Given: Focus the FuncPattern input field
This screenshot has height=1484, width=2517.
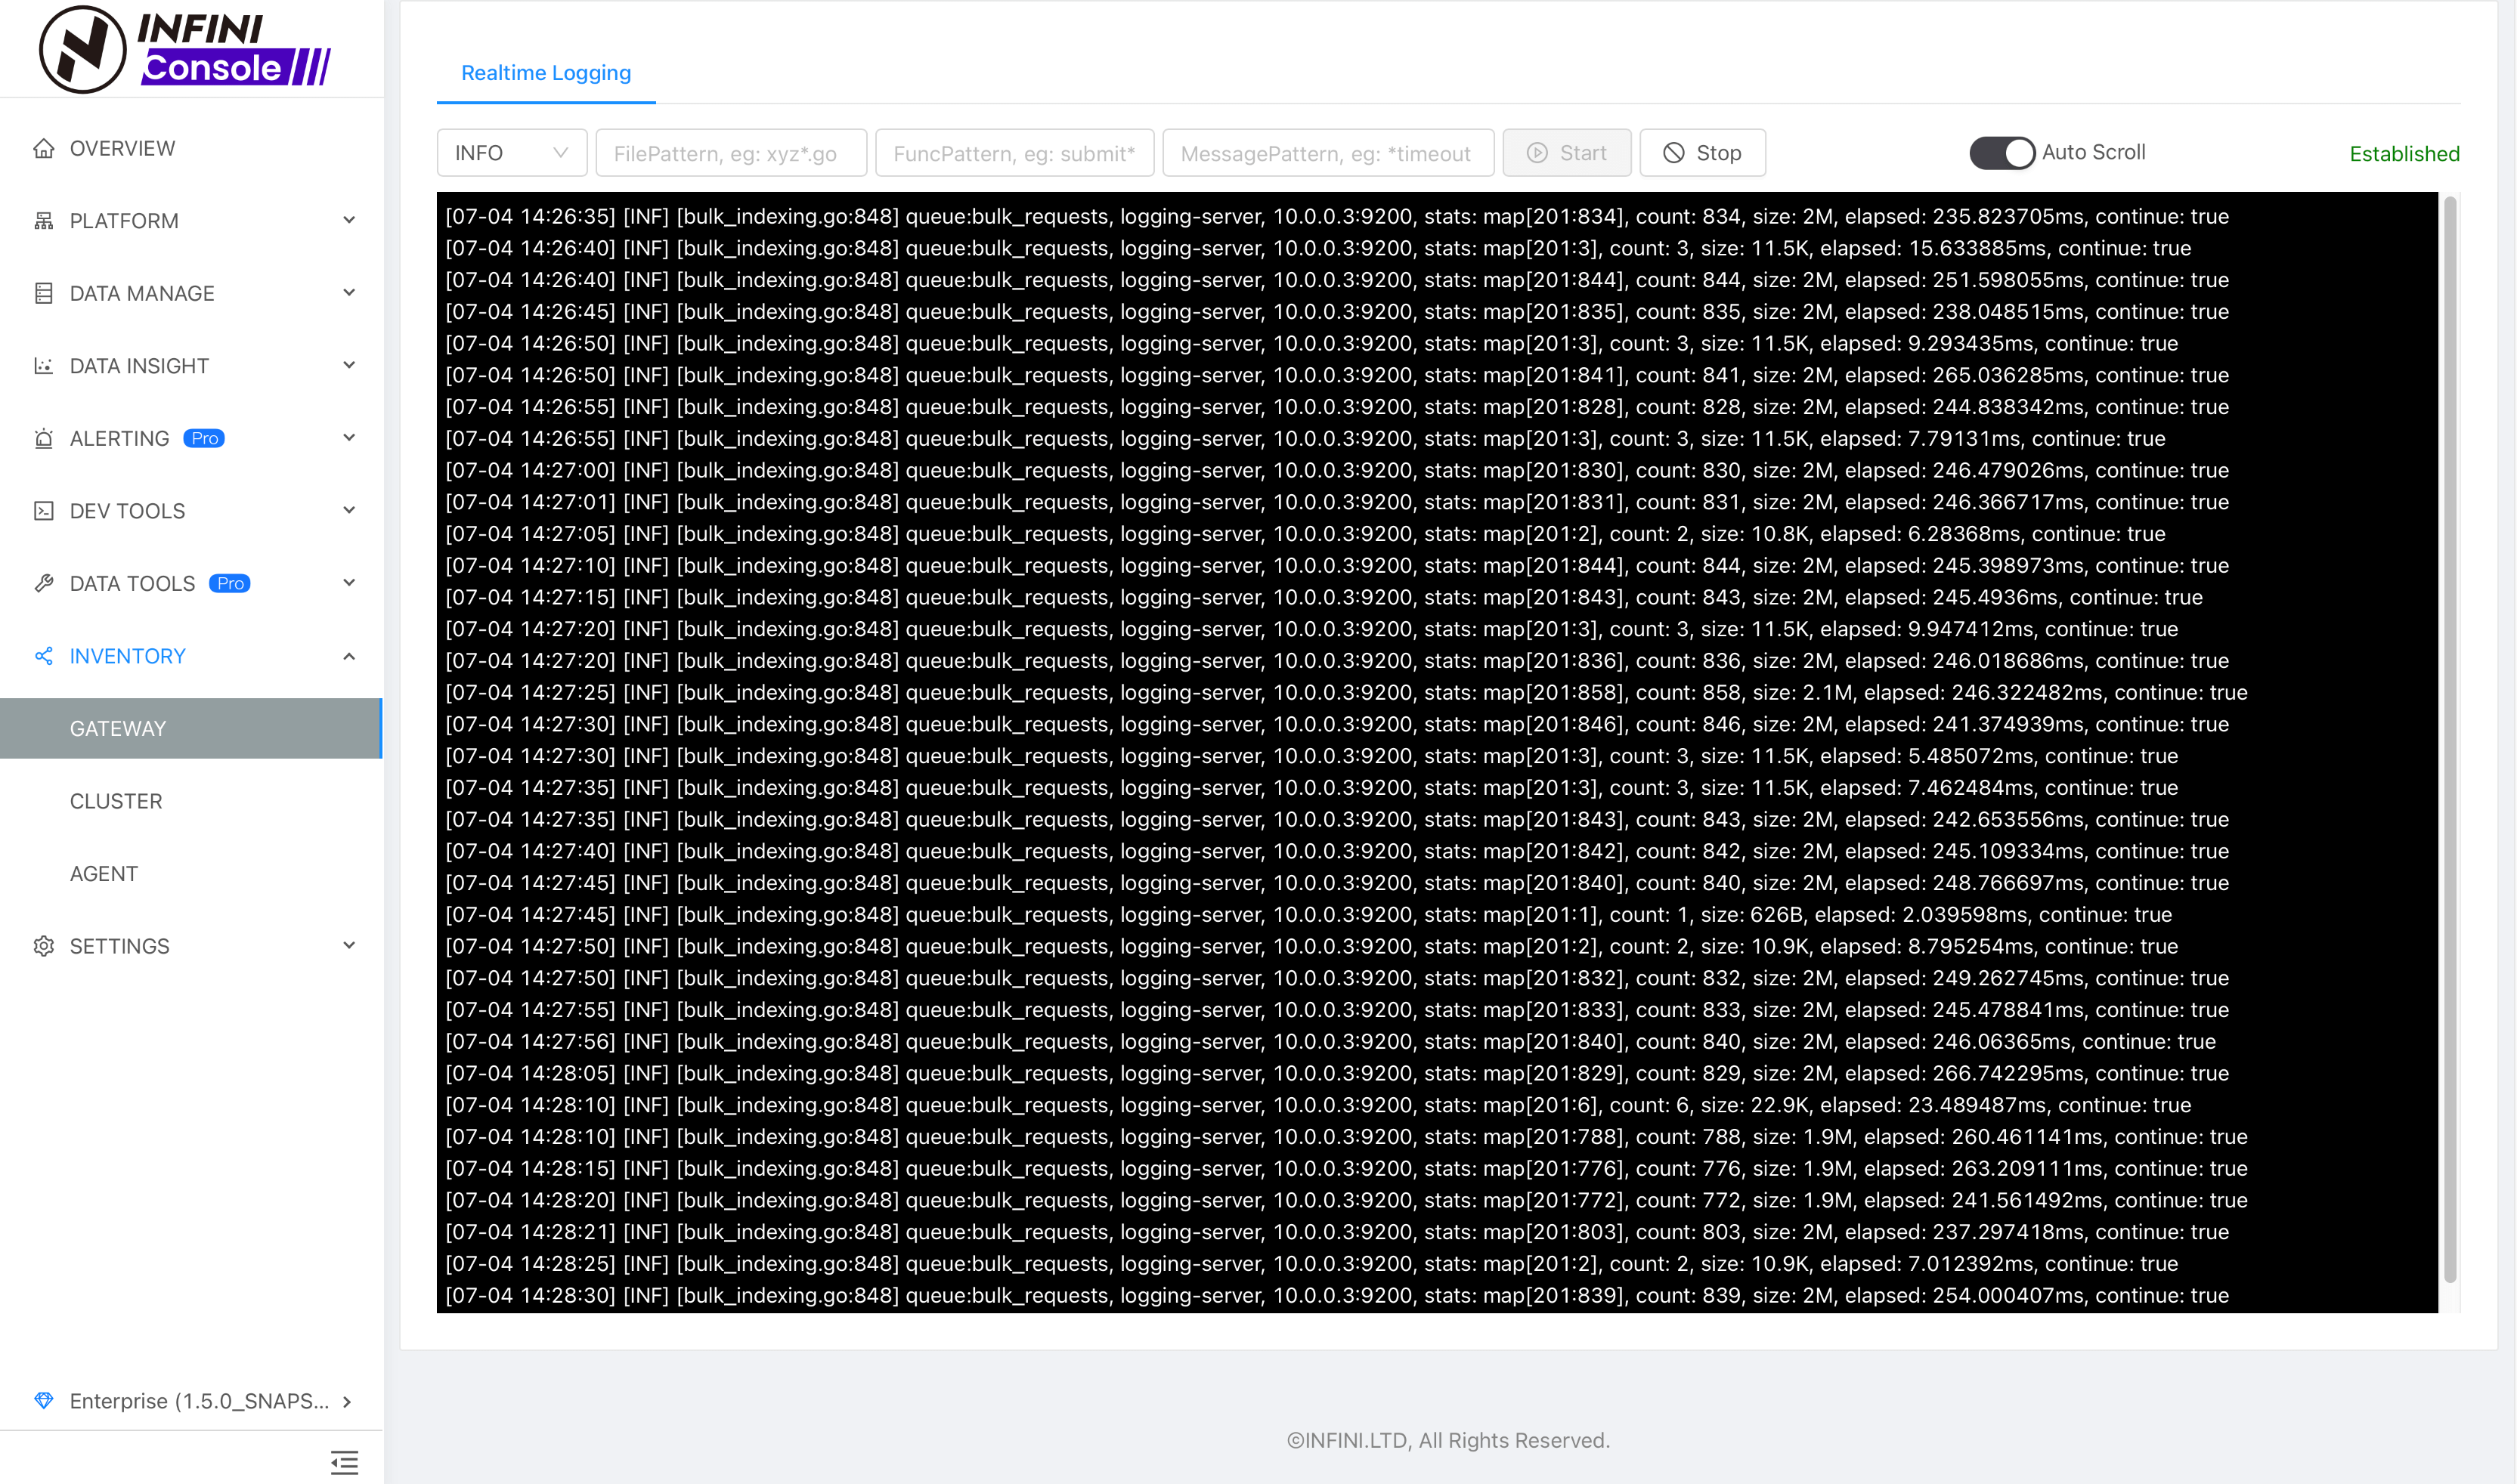Looking at the screenshot, I should (x=1014, y=153).
